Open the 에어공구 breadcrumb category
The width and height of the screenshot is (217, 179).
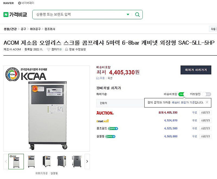[x=35, y=29]
